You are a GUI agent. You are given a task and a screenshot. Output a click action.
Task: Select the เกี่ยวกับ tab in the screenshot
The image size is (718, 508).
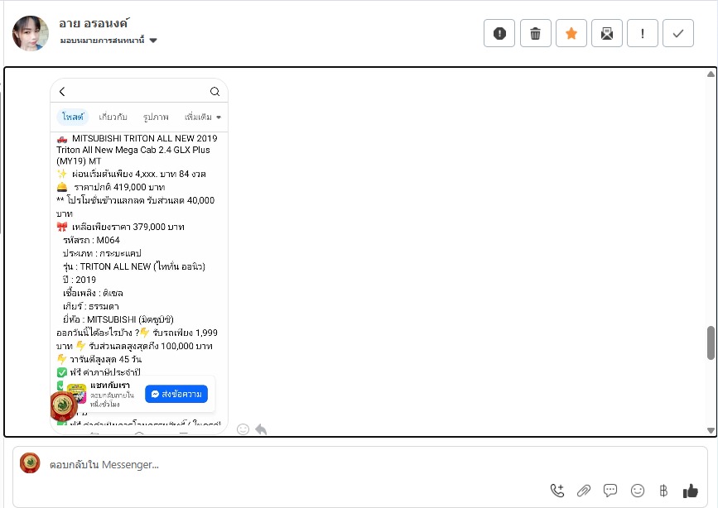click(113, 117)
